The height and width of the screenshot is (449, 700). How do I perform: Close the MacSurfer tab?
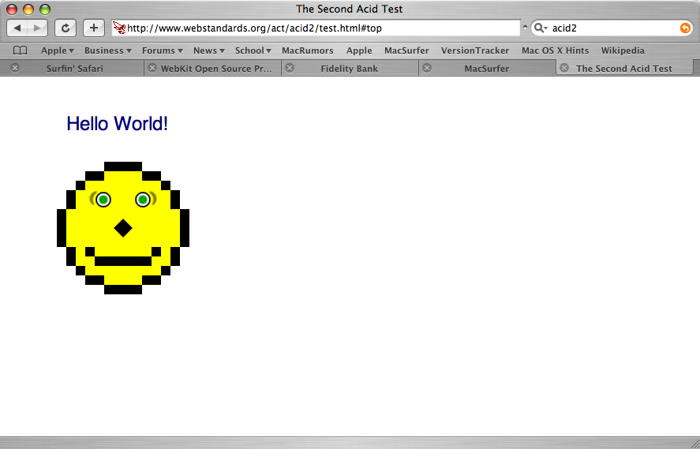pyautogui.click(x=427, y=68)
